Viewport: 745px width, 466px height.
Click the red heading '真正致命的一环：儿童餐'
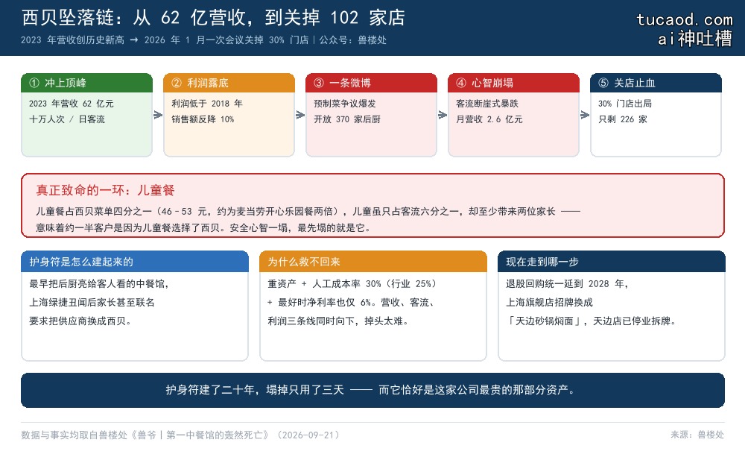pos(106,191)
